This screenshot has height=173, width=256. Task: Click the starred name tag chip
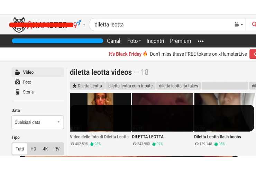coord(87,86)
